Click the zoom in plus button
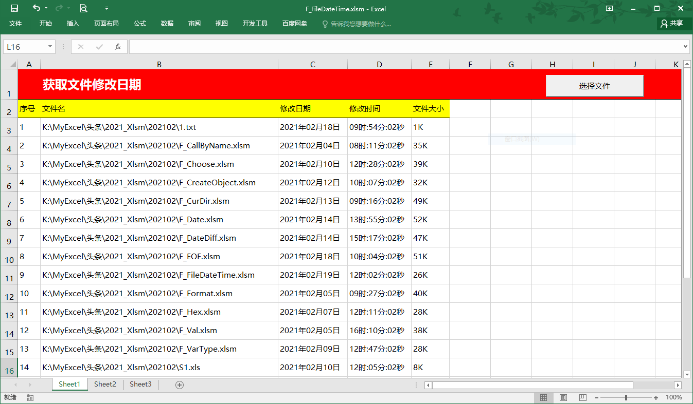This screenshot has height=404, width=693. point(656,398)
